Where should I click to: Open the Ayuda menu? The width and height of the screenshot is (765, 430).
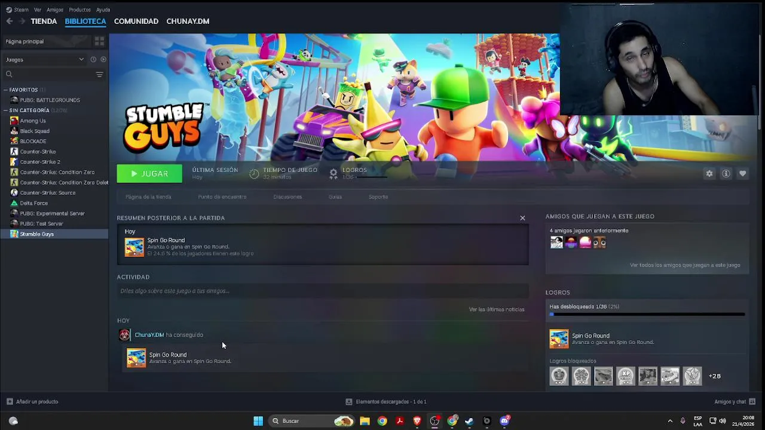(x=103, y=10)
